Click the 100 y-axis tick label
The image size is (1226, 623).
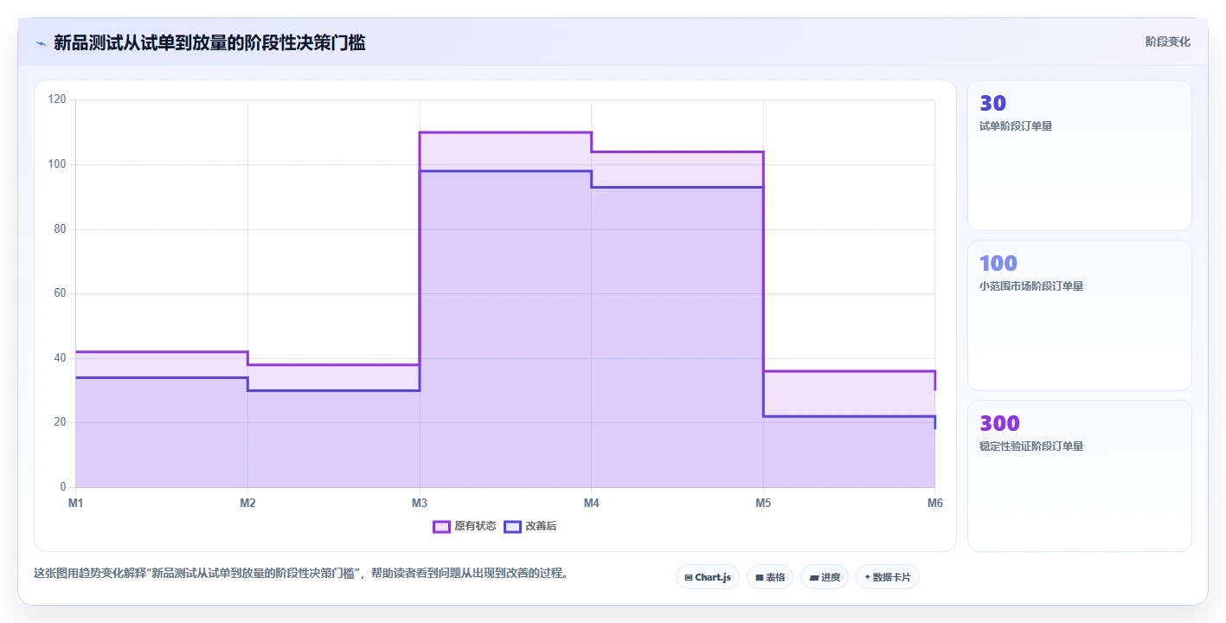click(57, 164)
